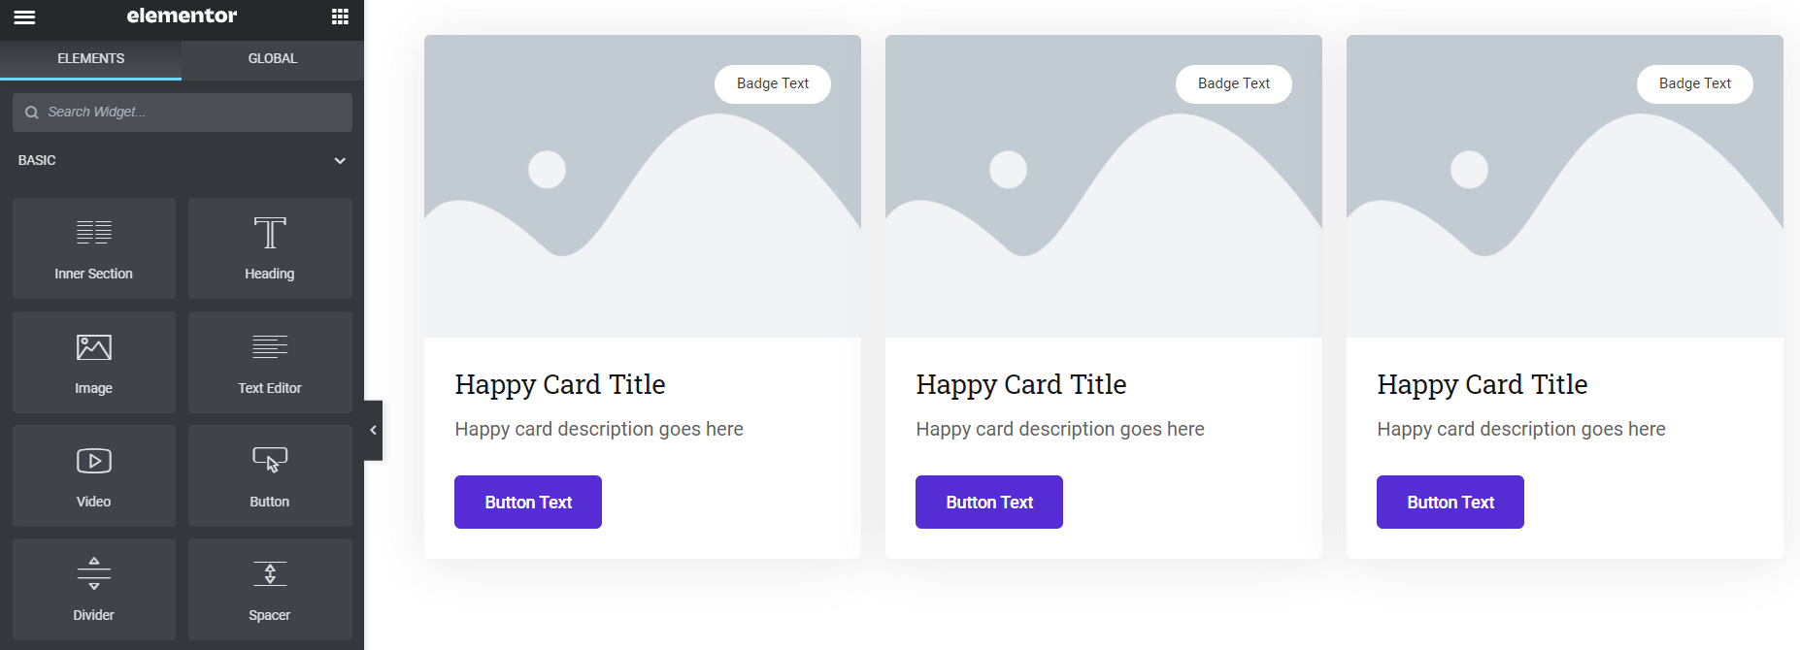Select the Video widget icon
Viewport: 1800px width, 650px height.
click(x=93, y=475)
